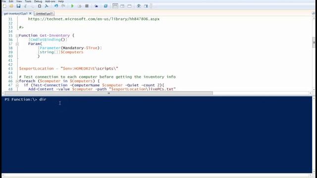Click the Show Command Window icon
Screen dimensions: 317x178
[x=139, y=6]
